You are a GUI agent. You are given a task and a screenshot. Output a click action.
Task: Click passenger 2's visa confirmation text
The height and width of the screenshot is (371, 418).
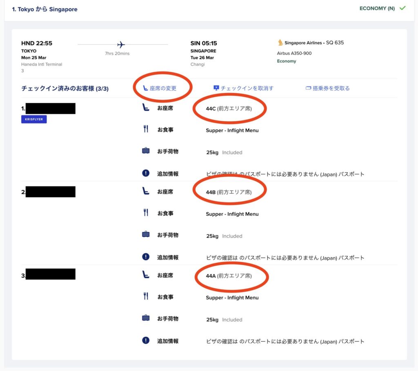(x=285, y=258)
